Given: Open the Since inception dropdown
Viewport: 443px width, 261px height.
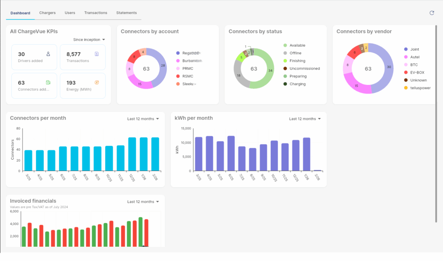Looking at the screenshot, I should (89, 40).
